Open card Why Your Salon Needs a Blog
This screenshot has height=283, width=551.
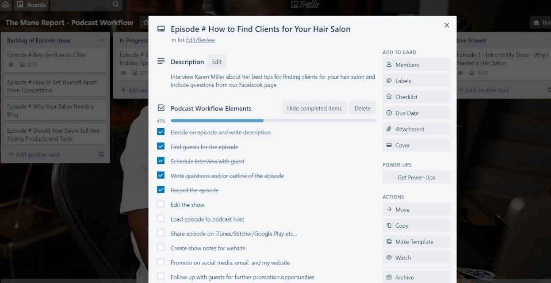coord(55,110)
